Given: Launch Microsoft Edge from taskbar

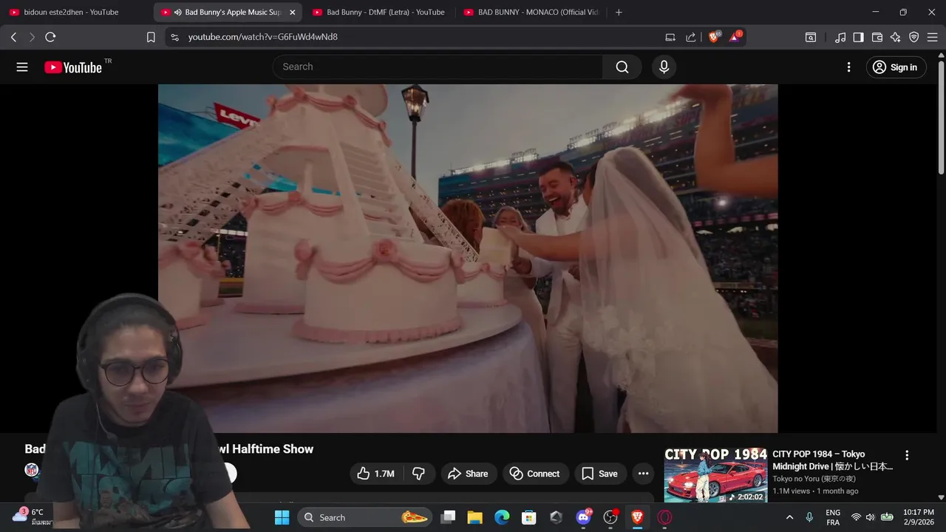Looking at the screenshot, I should coord(502,517).
